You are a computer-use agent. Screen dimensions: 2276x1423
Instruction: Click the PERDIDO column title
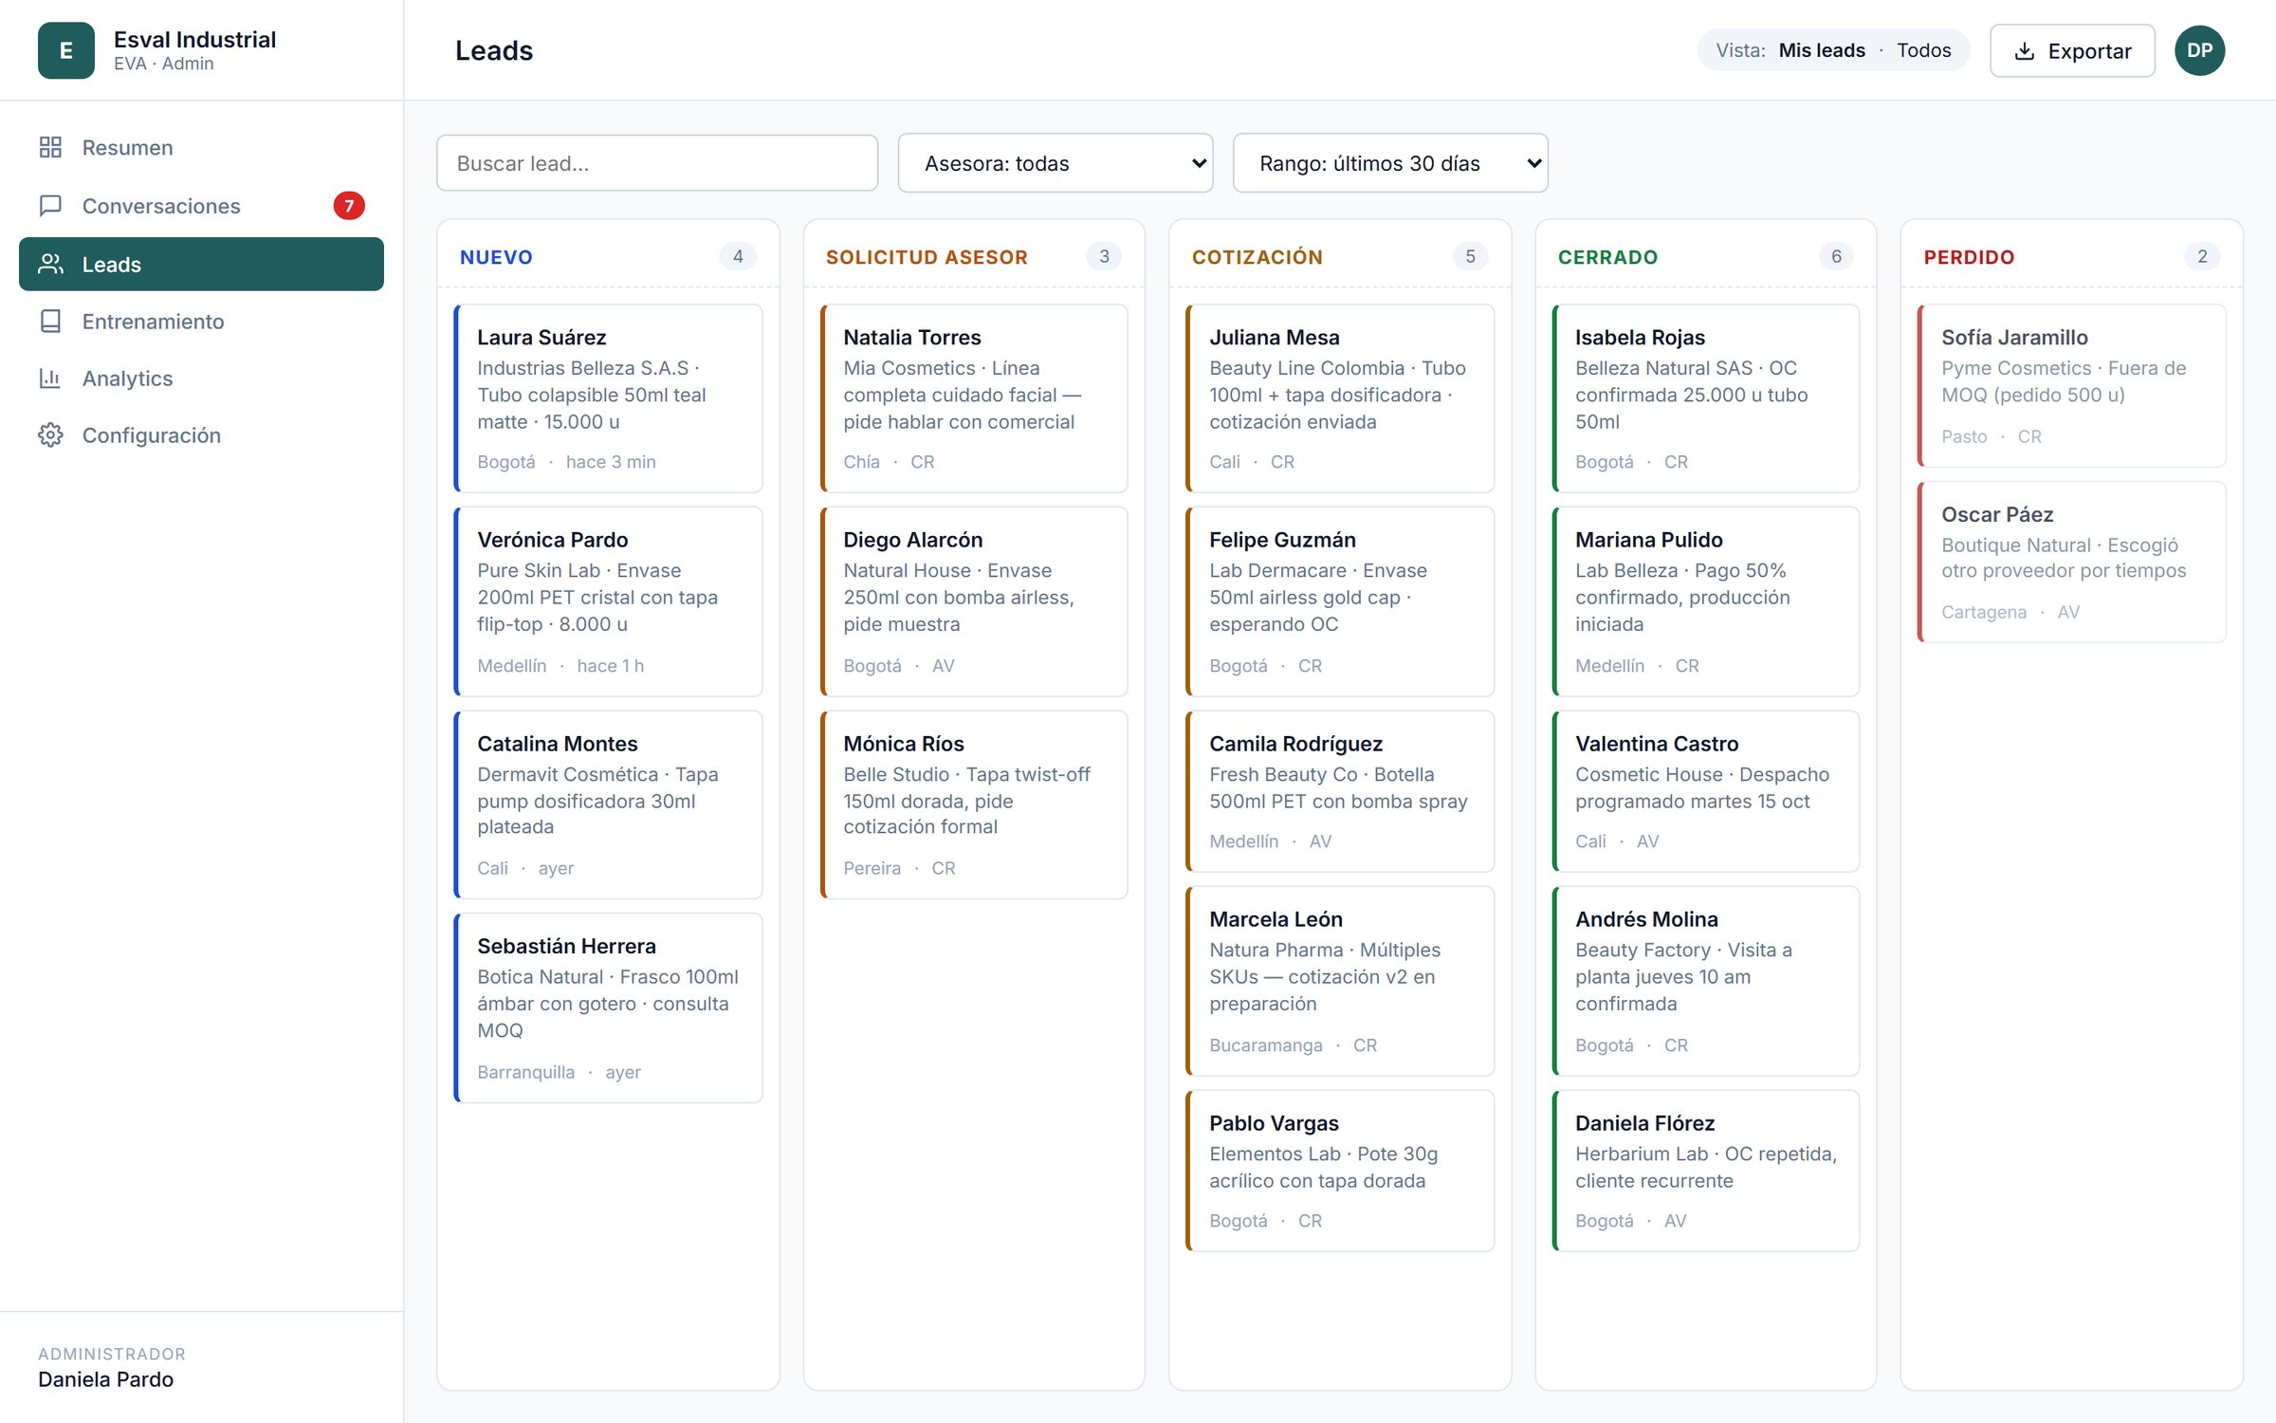tap(1969, 256)
